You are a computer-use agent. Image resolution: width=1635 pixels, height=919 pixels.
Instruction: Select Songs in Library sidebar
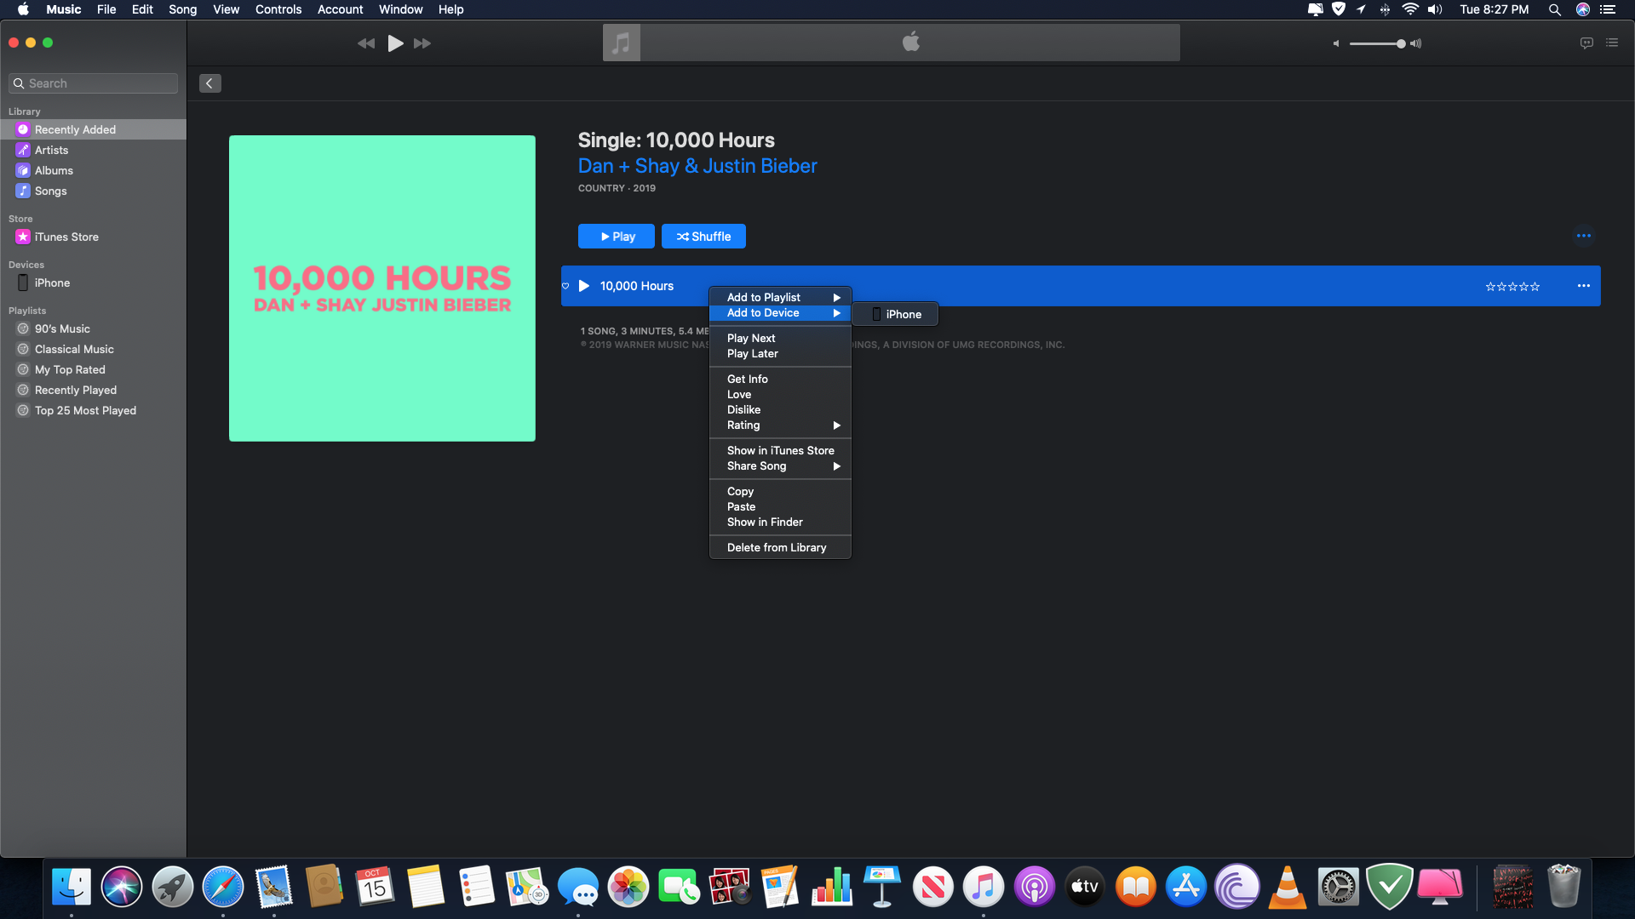pos(94,191)
